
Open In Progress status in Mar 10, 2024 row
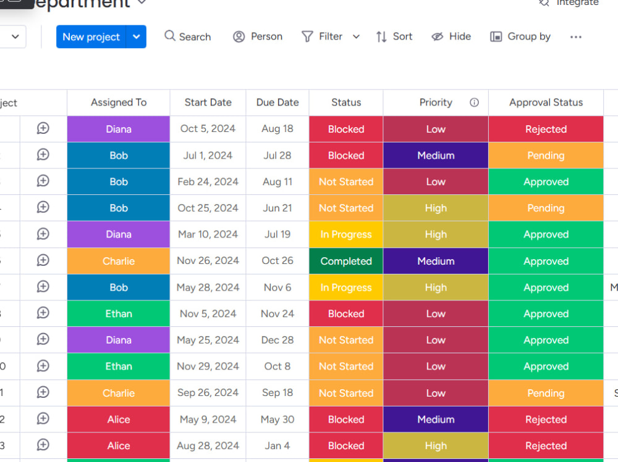coord(346,234)
